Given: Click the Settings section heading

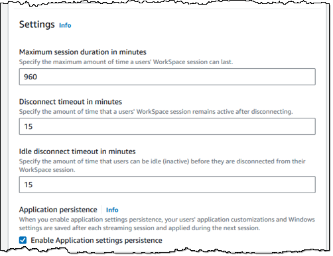Looking at the screenshot, I should coord(37,24).
